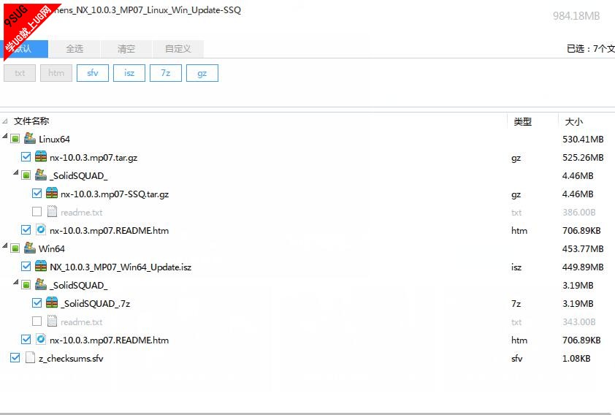
Task: Switch to the 自定义 tab
Action: click(177, 49)
